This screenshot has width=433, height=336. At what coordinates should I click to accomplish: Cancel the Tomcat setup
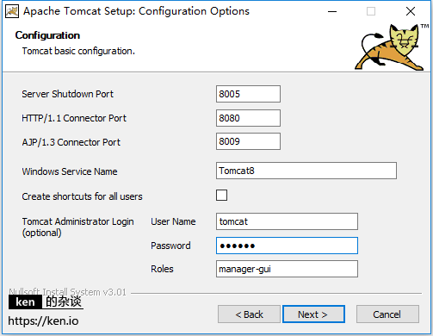(387, 314)
